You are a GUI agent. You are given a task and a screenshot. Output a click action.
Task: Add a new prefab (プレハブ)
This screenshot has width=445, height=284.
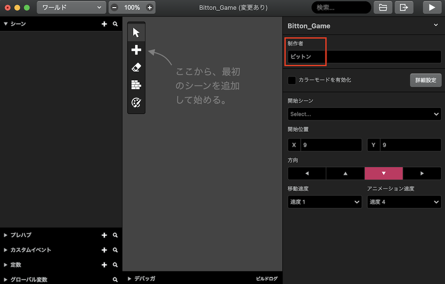[104, 235]
